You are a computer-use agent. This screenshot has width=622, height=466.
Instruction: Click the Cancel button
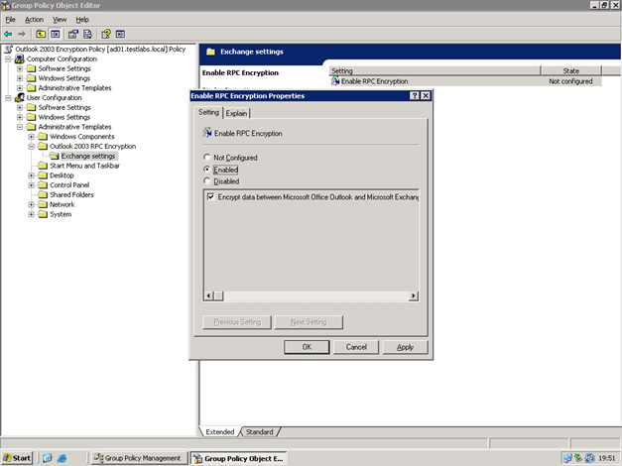pos(356,347)
